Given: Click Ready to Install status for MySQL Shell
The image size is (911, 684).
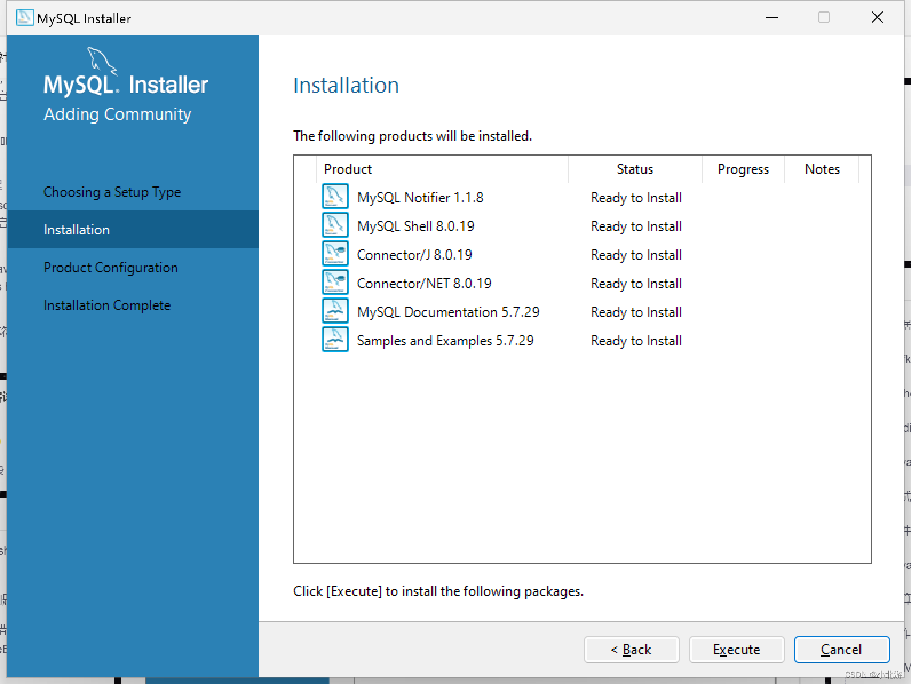Looking at the screenshot, I should click(x=636, y=226).
